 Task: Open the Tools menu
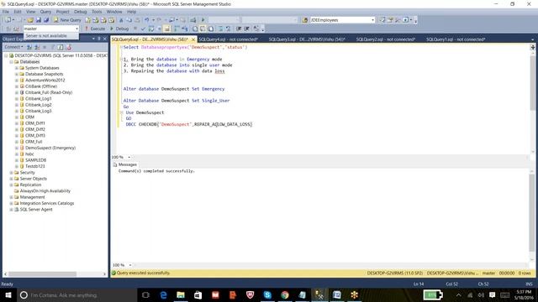(x=97, y=12)
